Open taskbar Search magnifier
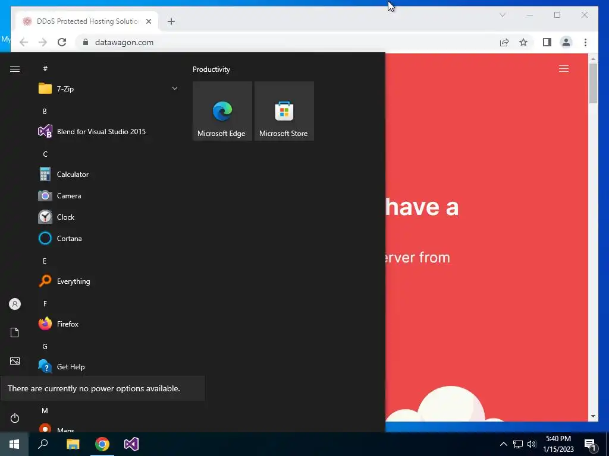The width and height of the screenshot is (609, 456). pyautogui.click(x=43, y=444)
